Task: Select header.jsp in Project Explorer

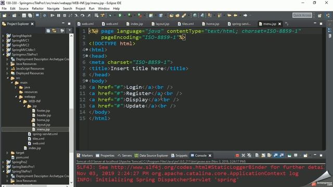Action: (x=44, y=115)
